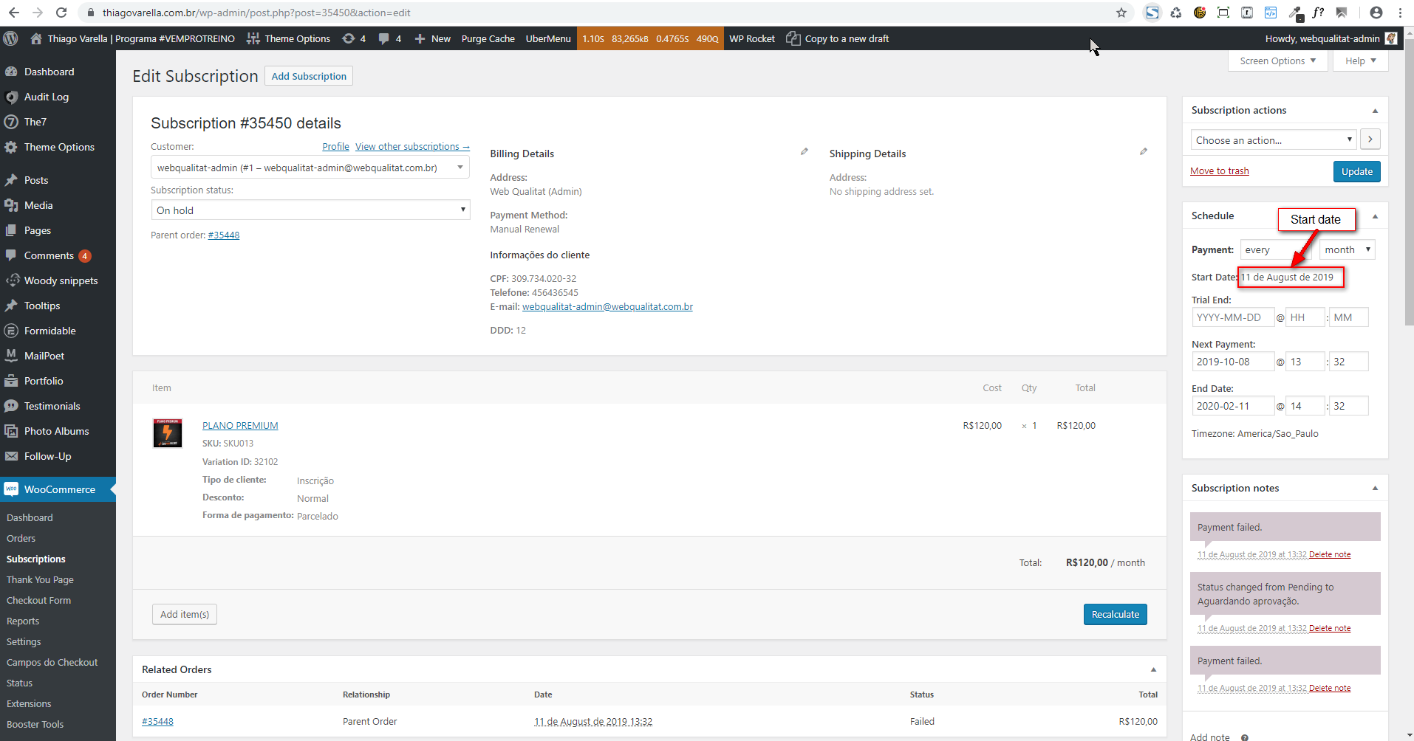Open the payment interval dropdown showing every
The width and height of the screenshot is (1414, 741).
tap(1277, 249)
